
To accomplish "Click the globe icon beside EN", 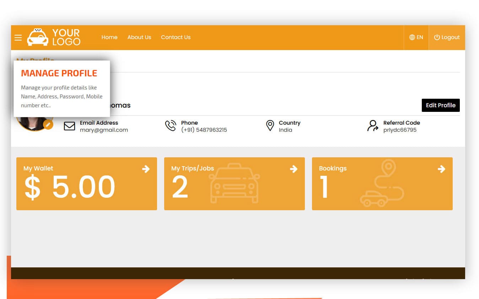I will pos(412,37).
